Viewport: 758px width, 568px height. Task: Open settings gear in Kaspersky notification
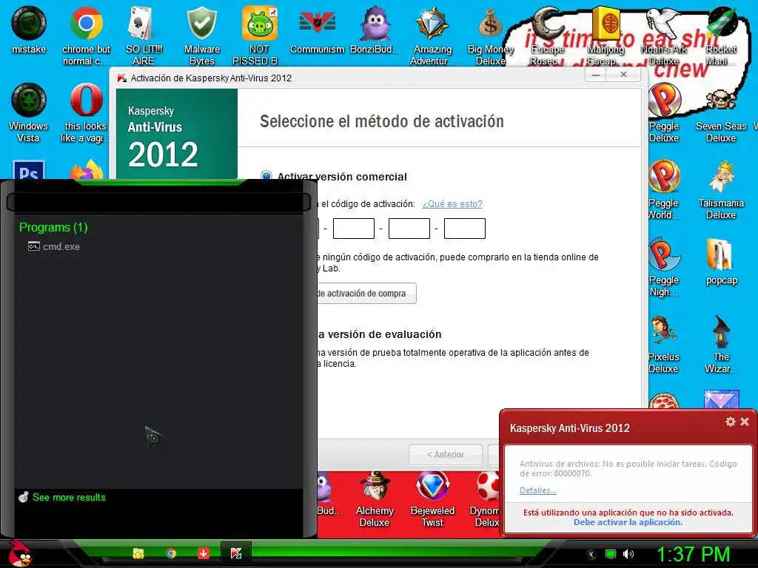click(x=731, y=422)
